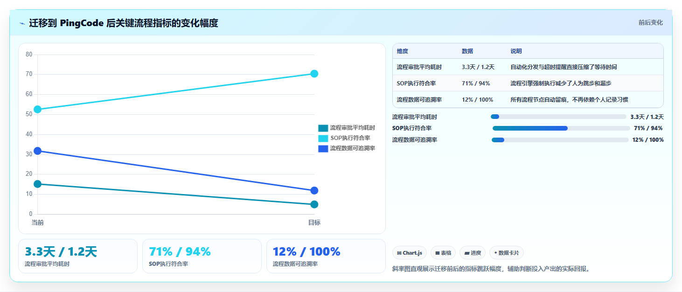Click legend label 流程审批平均耗时

pyautogui.click(x=352, y=128)
